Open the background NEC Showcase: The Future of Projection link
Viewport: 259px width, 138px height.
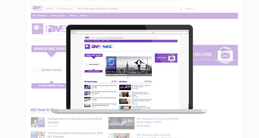pos(158,120)
